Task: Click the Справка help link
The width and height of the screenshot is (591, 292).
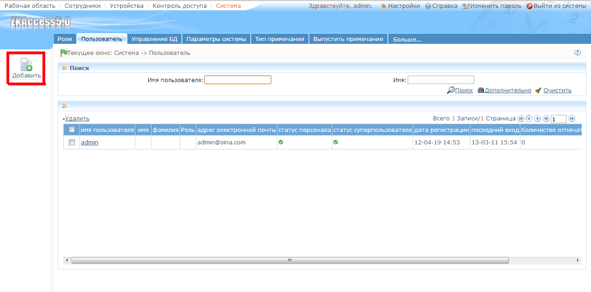Action: tap(441, 6)
